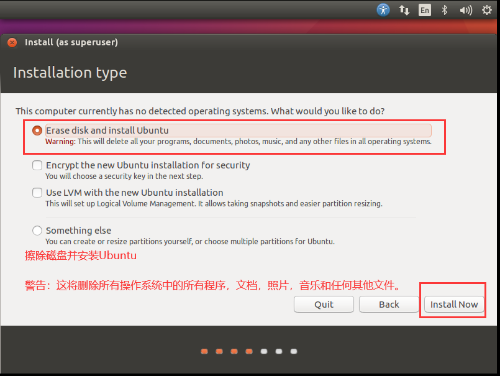Open the network connections indicator
This screenshot has height=376, width=500.
point(404,10)
